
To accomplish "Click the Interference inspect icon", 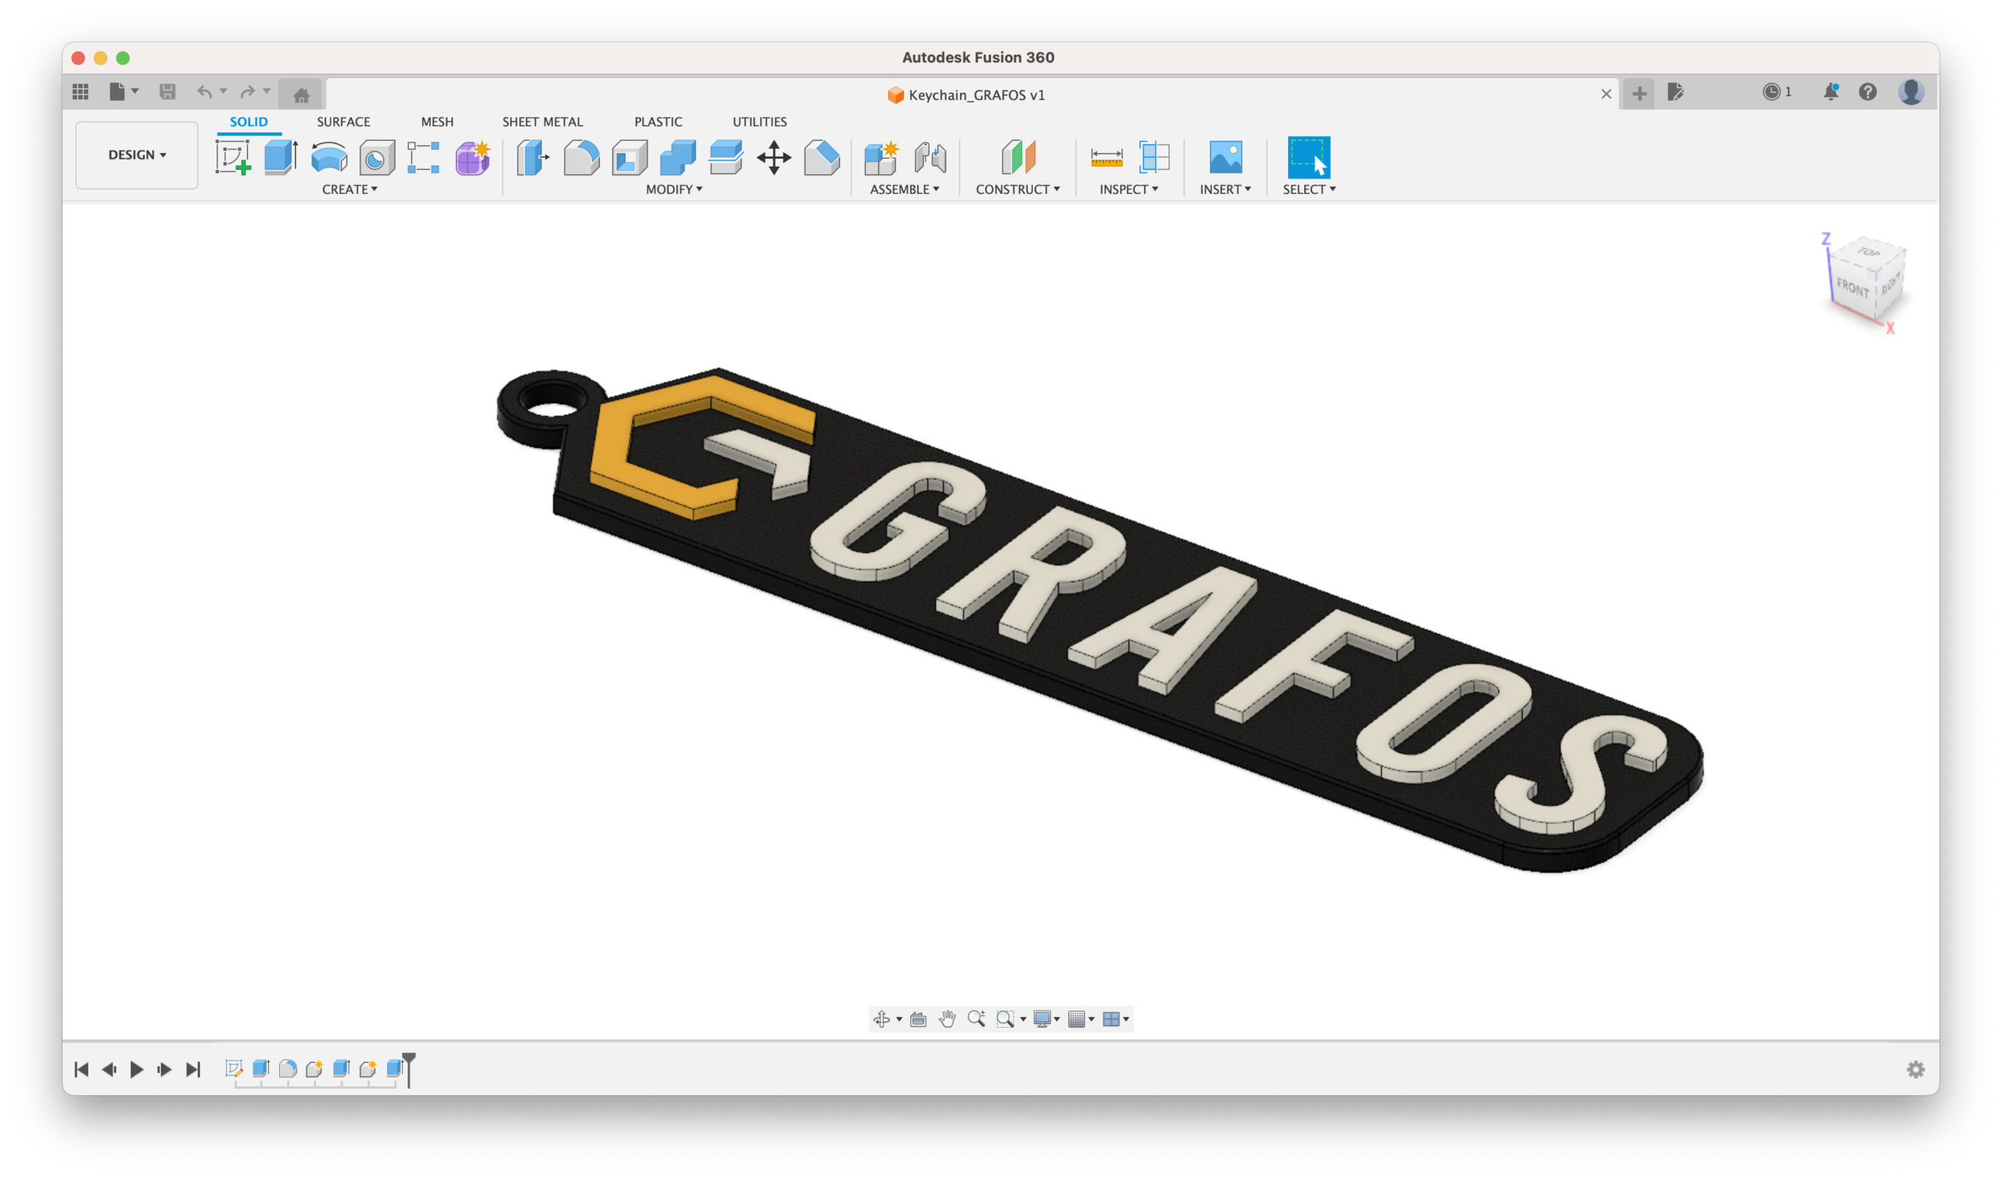I will (x=1154, y=157).
